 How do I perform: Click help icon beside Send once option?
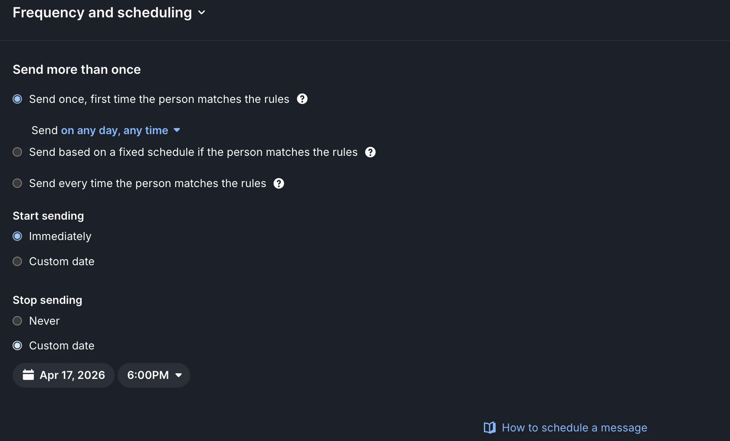302,99
